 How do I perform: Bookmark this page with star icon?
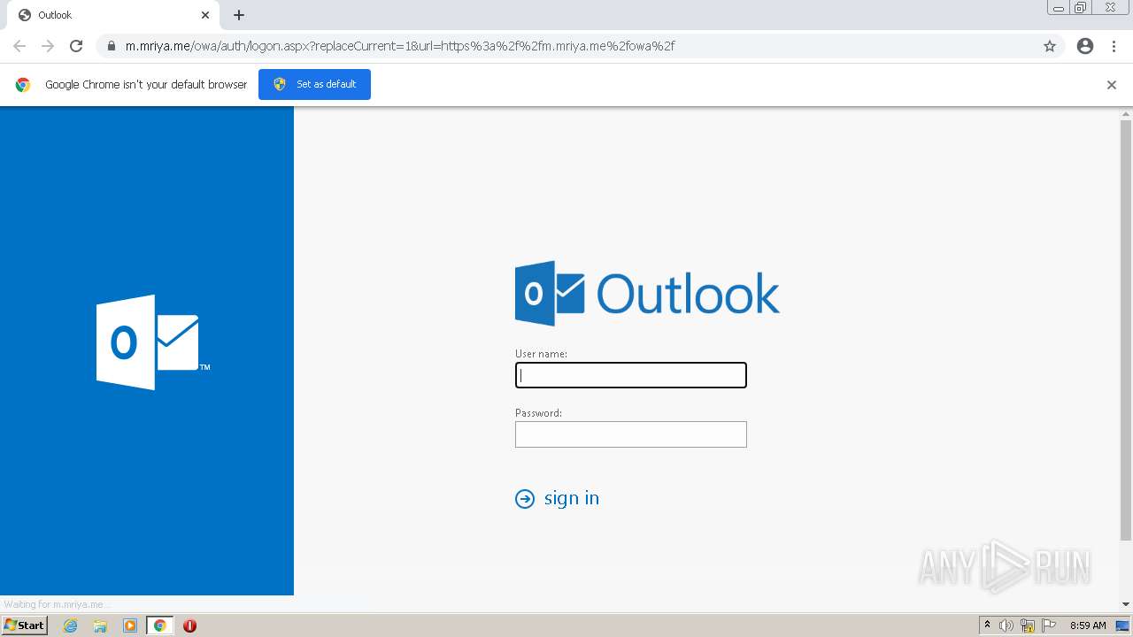[x=1050, y=46]
